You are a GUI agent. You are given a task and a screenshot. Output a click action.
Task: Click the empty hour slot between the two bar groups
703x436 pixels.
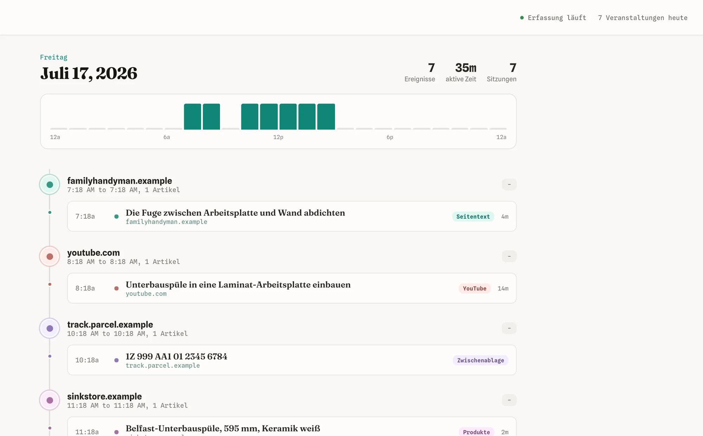coord(231,128)
